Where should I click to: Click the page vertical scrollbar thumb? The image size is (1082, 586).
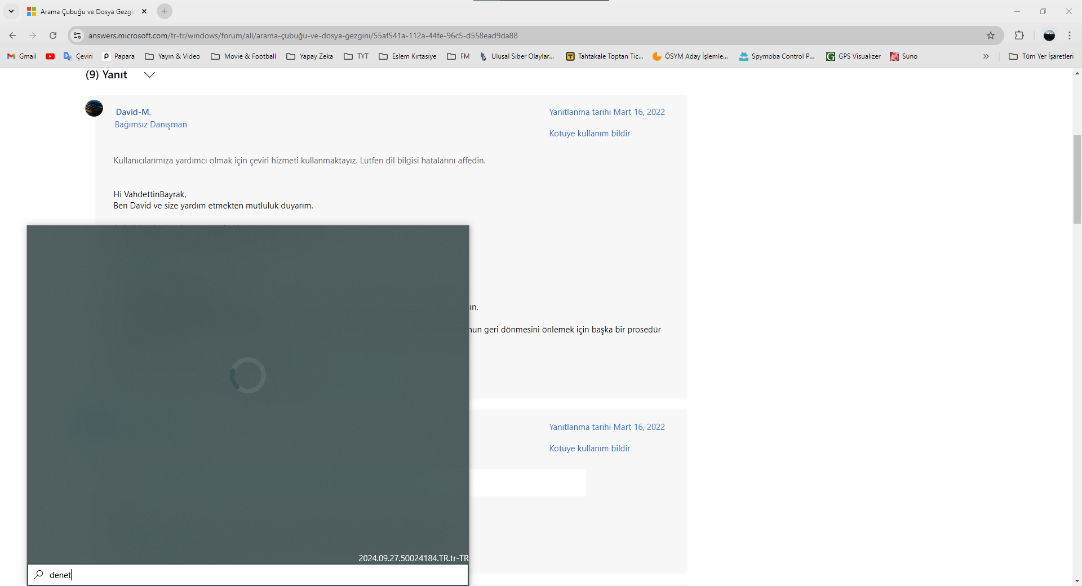[1077, 179]
